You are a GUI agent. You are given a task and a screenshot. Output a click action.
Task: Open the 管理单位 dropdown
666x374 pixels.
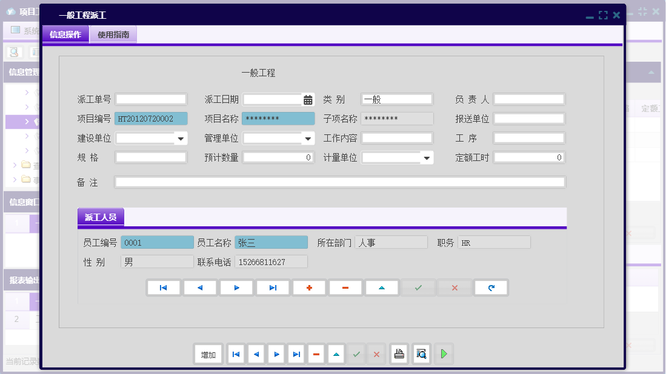pyautogui.click(x=307, y=138)
